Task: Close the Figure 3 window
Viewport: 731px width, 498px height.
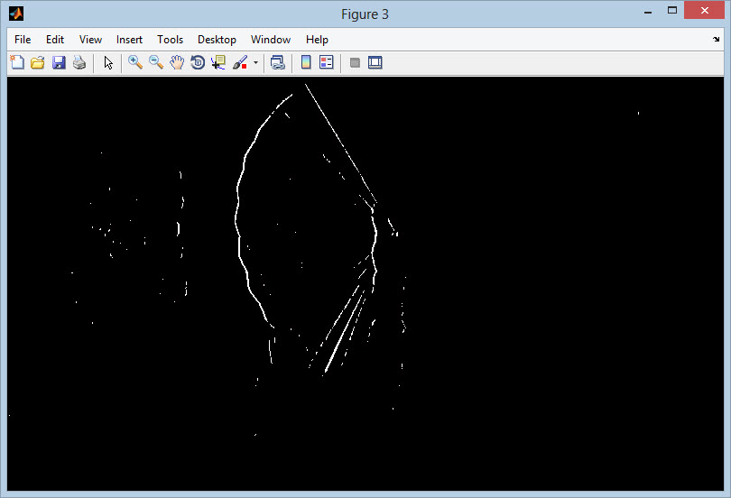Action: 704,10
